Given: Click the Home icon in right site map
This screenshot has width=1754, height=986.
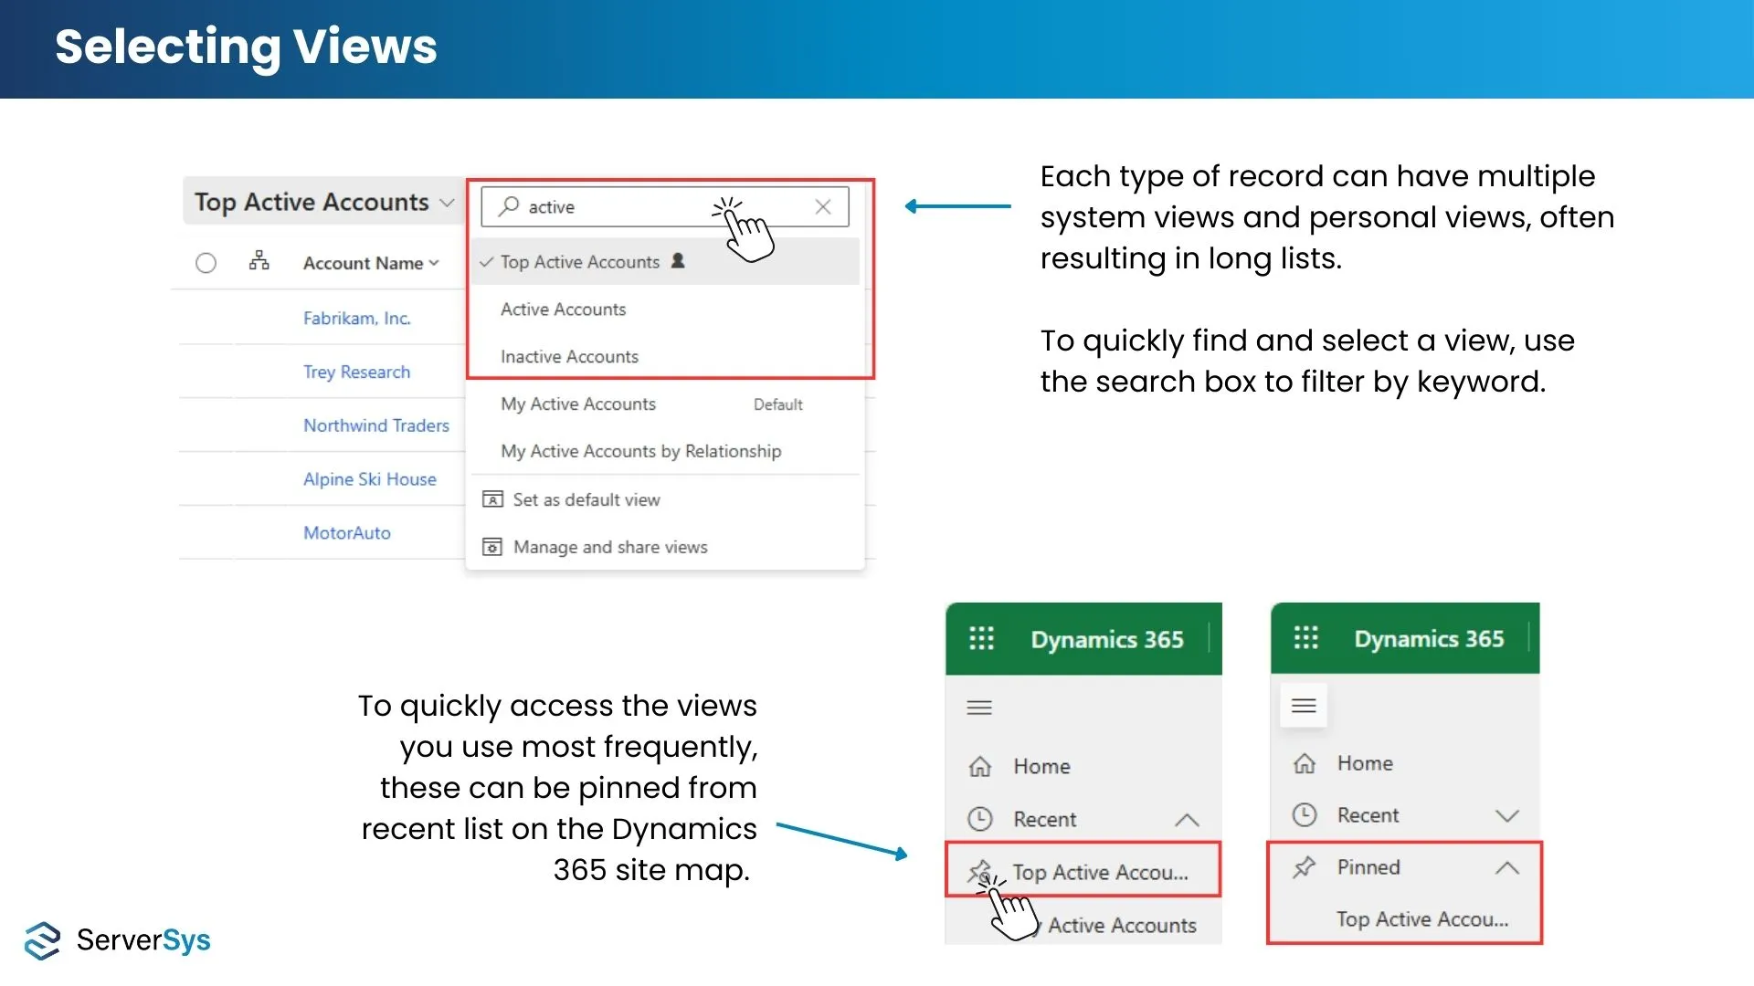Looking at the screenshot, I should (1305, 763).
